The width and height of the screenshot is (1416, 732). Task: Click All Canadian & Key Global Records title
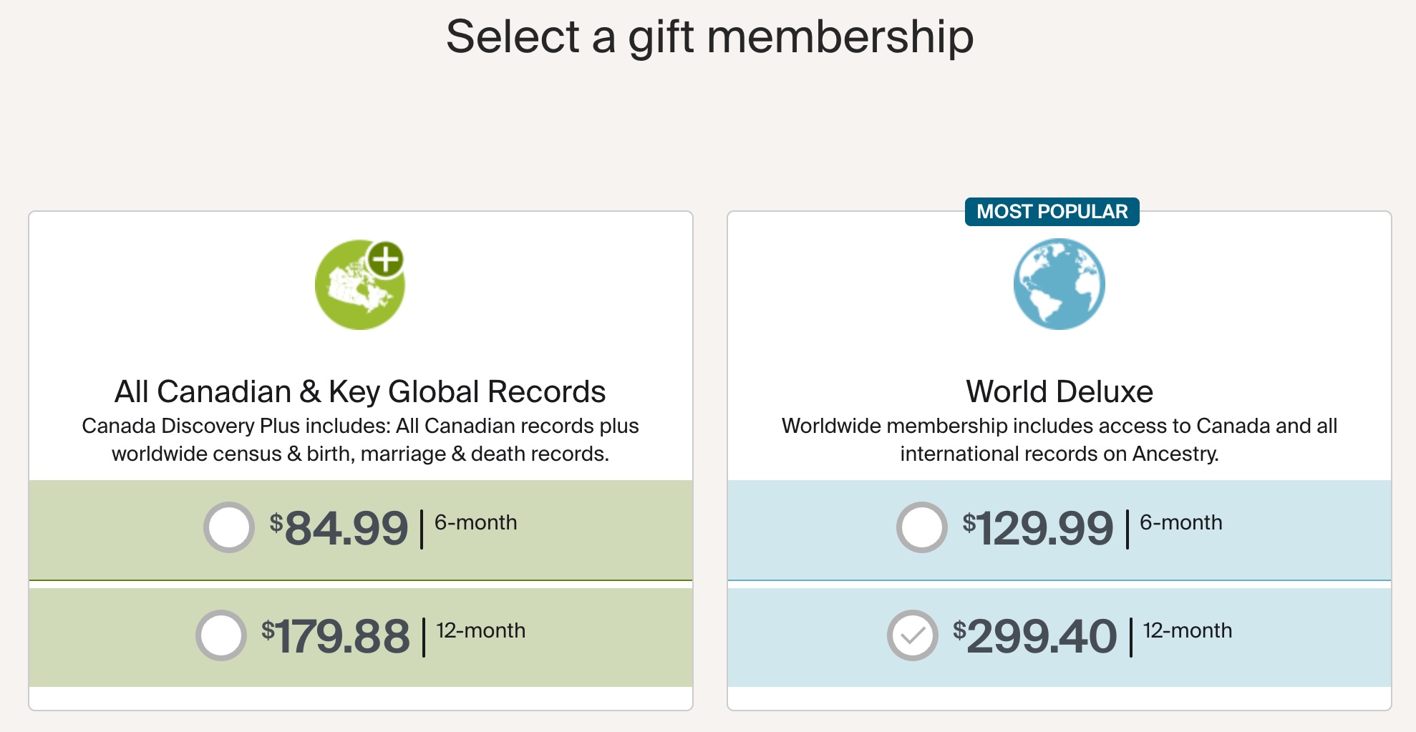[360, 391]
